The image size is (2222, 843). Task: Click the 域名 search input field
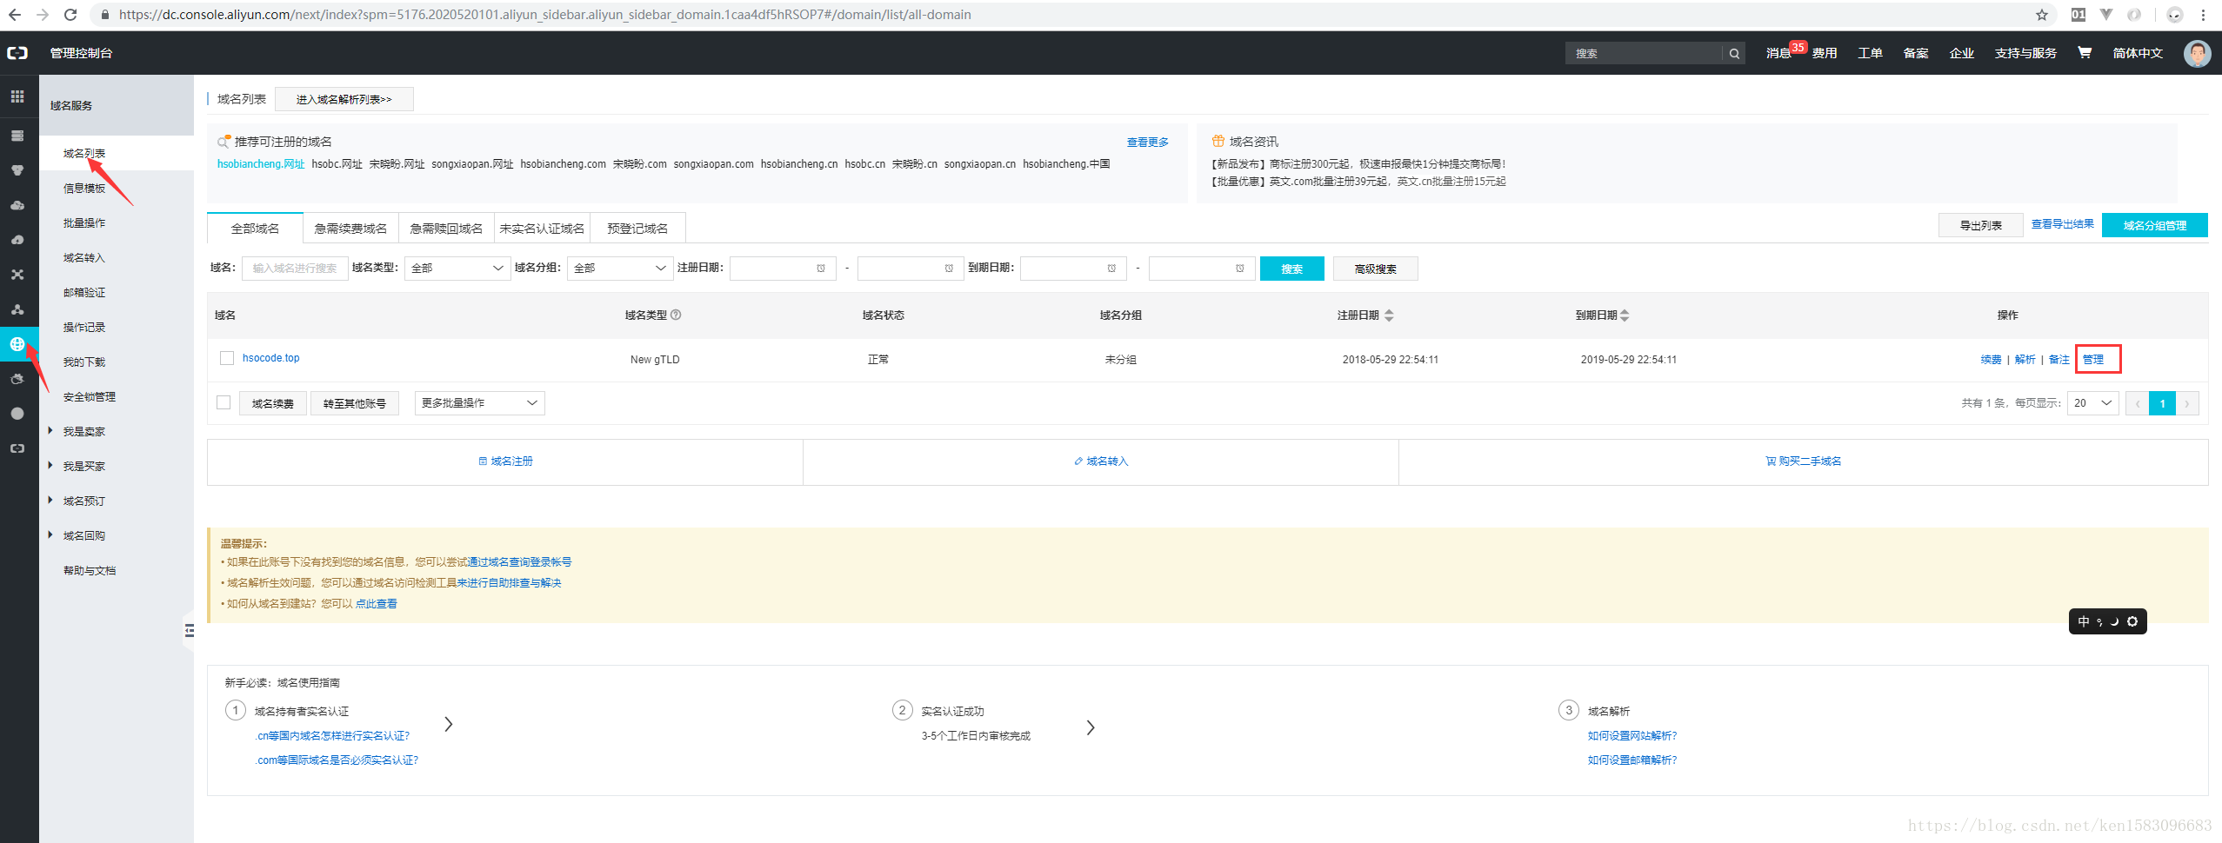click(296, 269)
